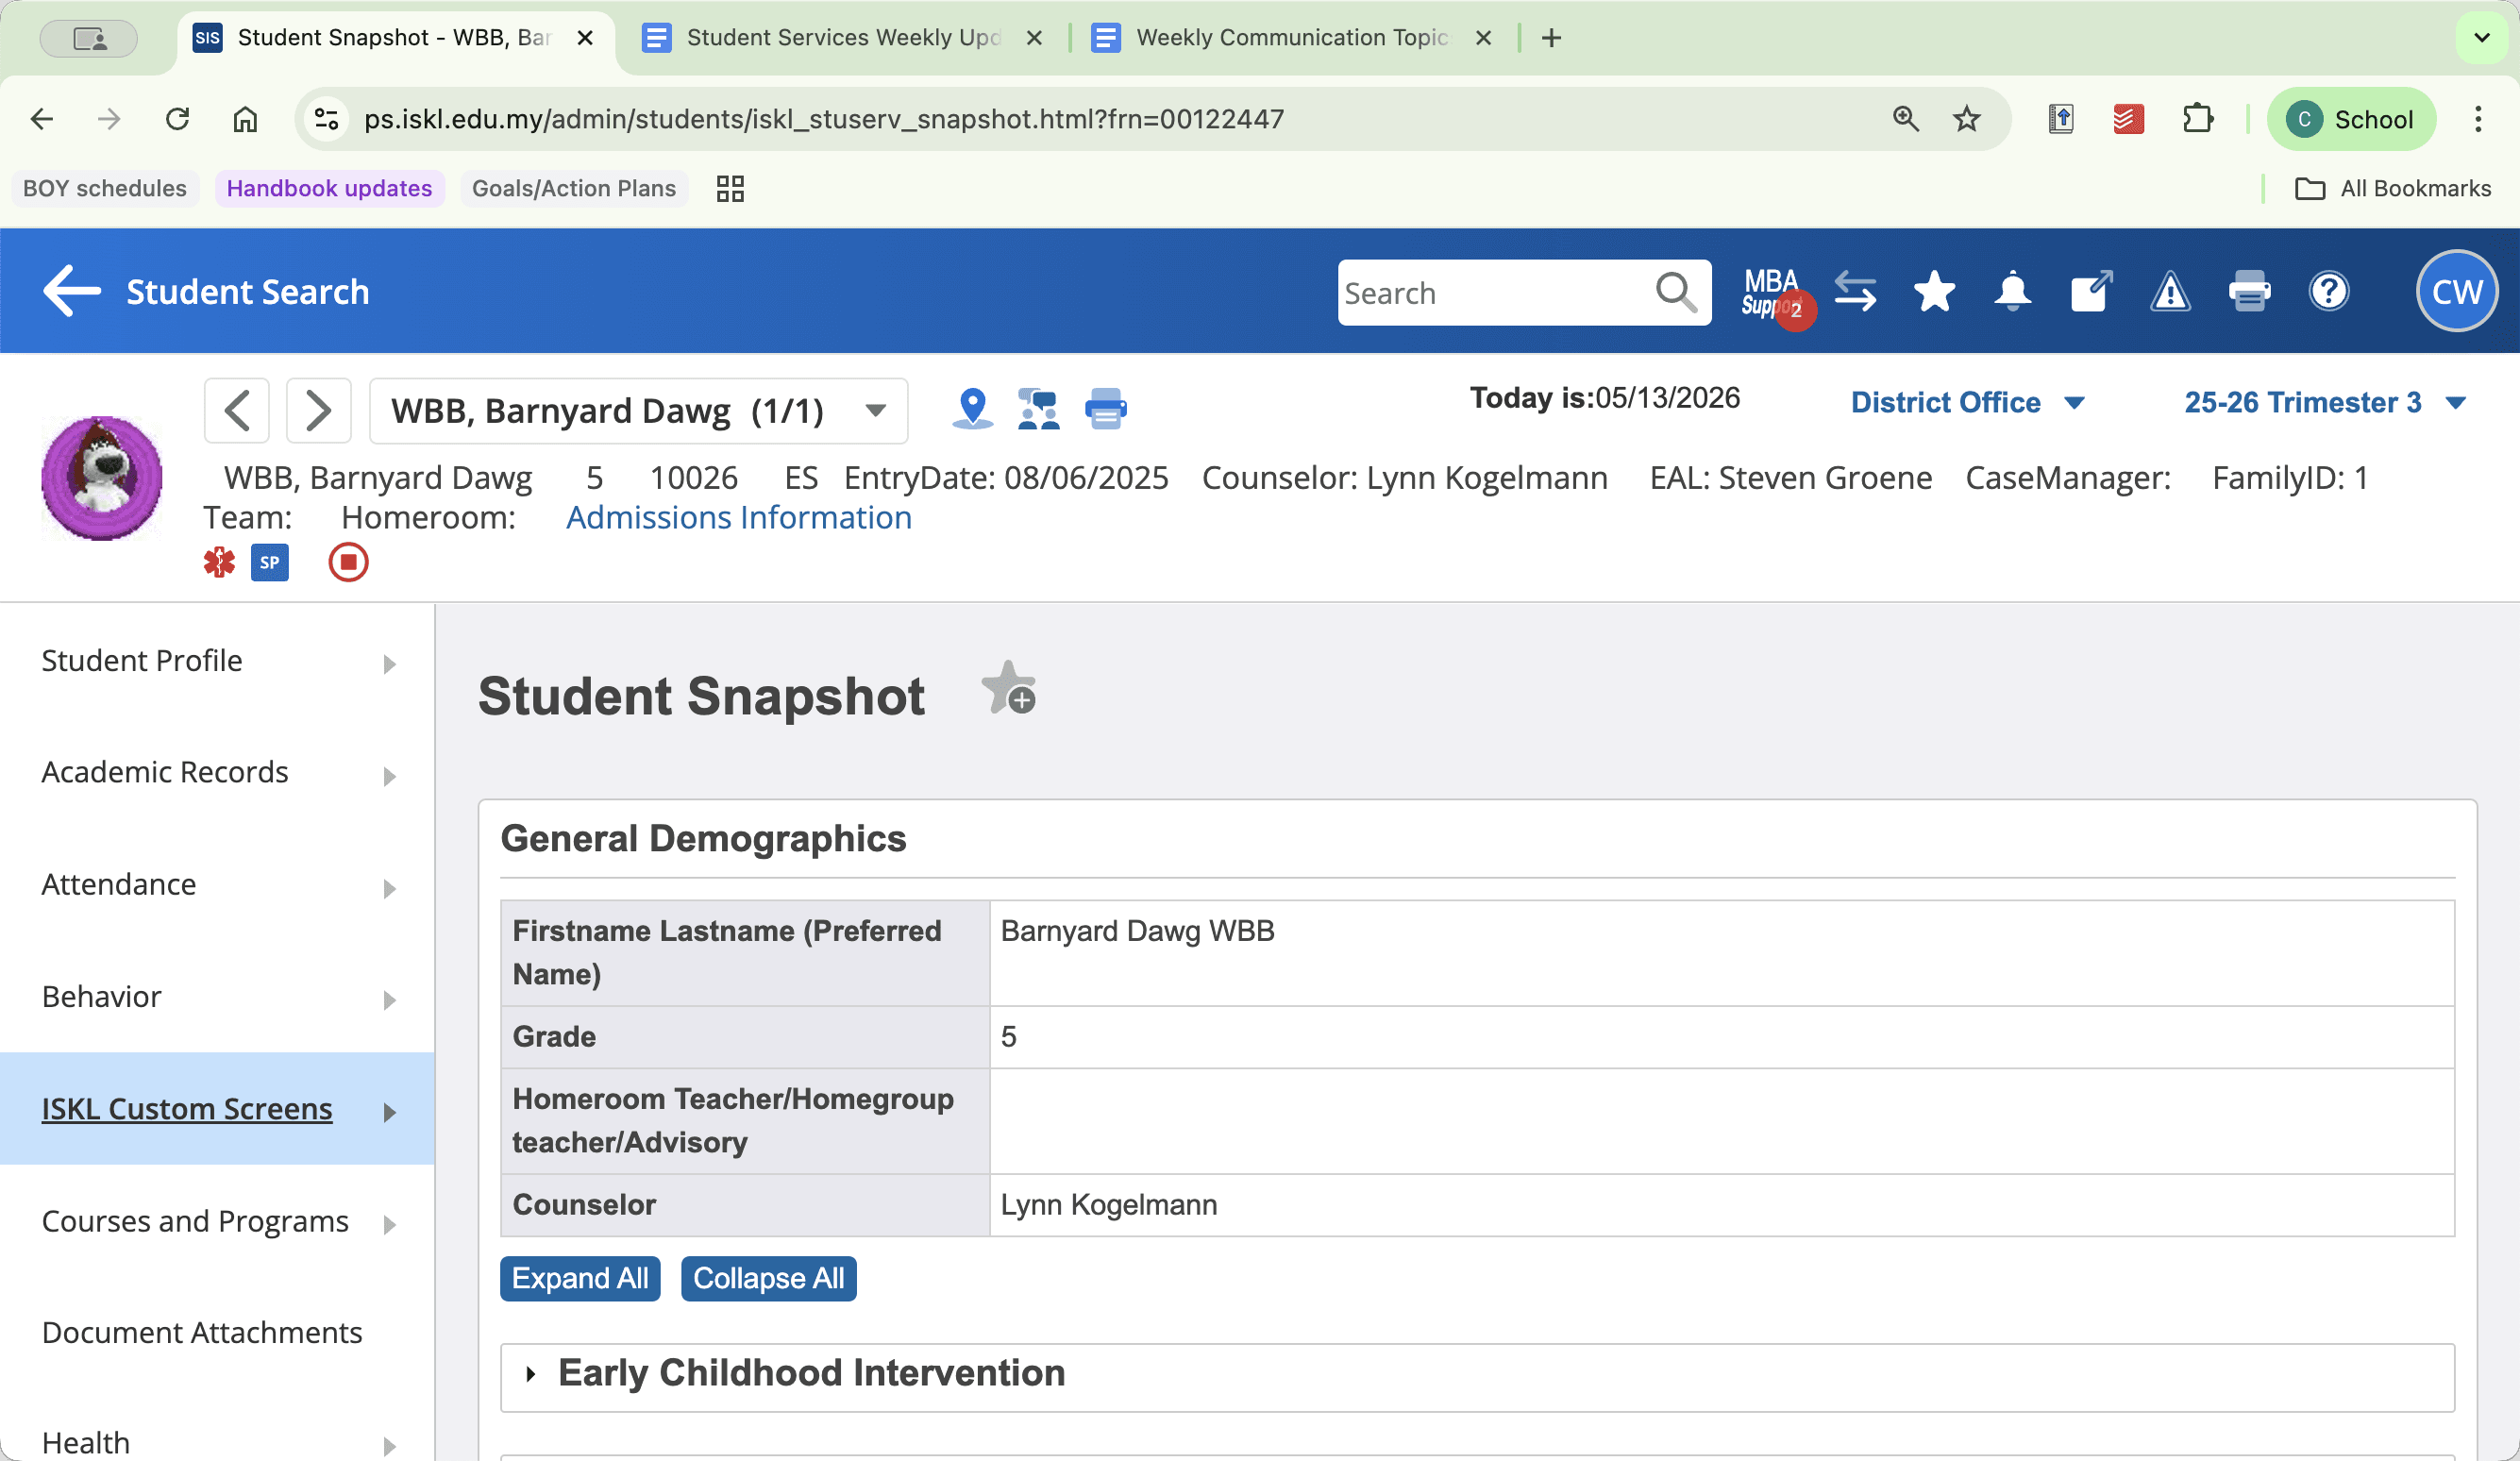
Task: Click the search magnifier icon in header
Action: (1676, 293)
